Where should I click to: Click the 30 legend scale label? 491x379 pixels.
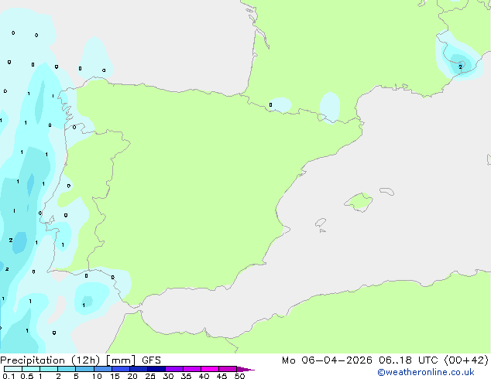[x=168, y=376]
